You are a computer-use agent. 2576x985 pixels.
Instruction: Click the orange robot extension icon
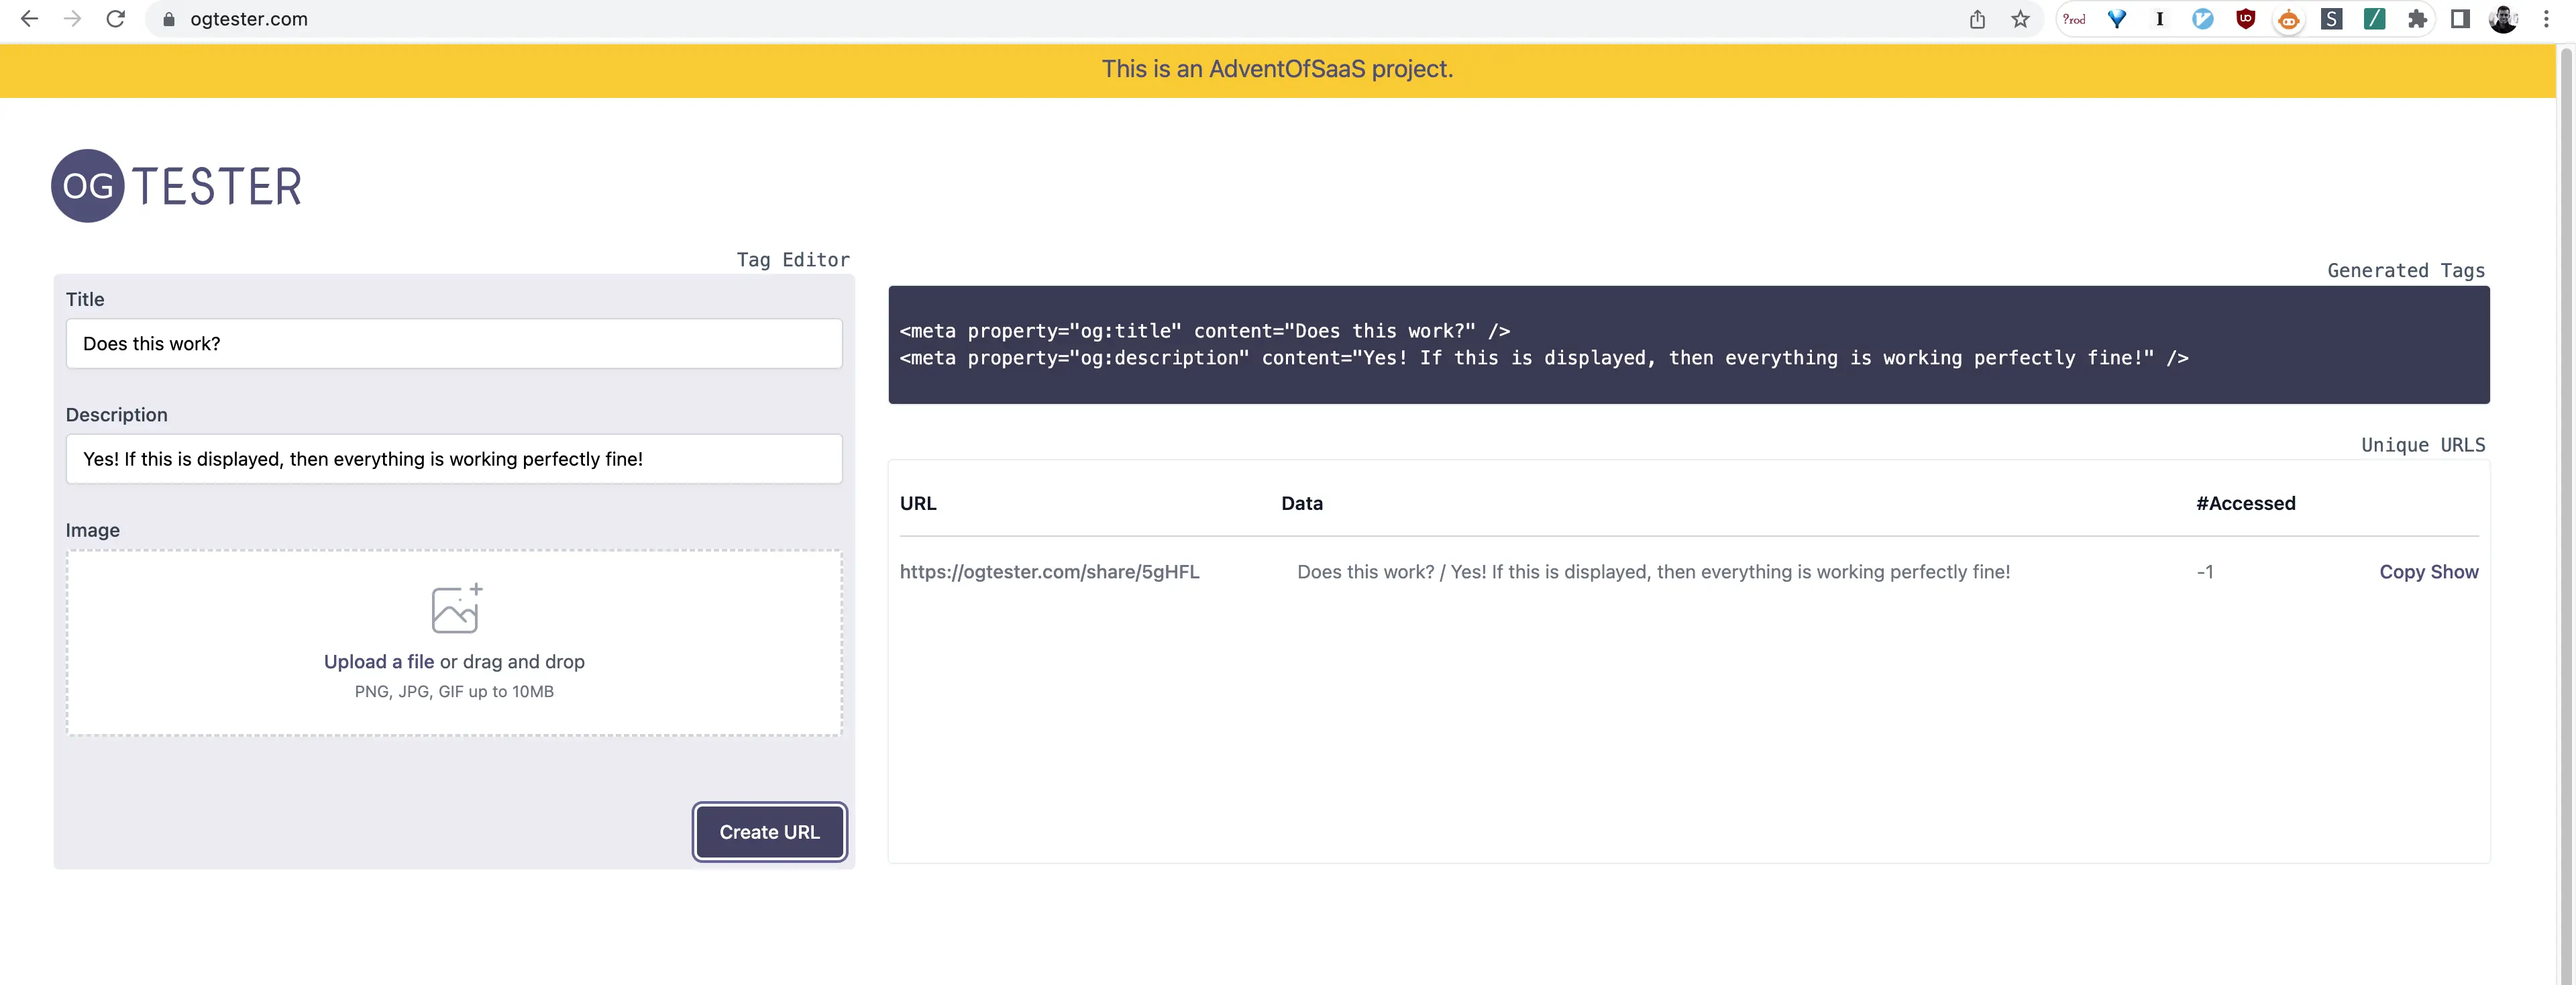pos(2288,19)
